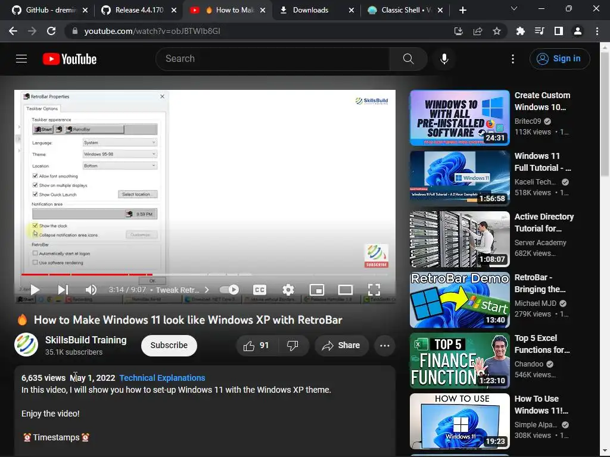Open browser extensions puzzle icon
This screenshot has height=457, width=610.
520,31
